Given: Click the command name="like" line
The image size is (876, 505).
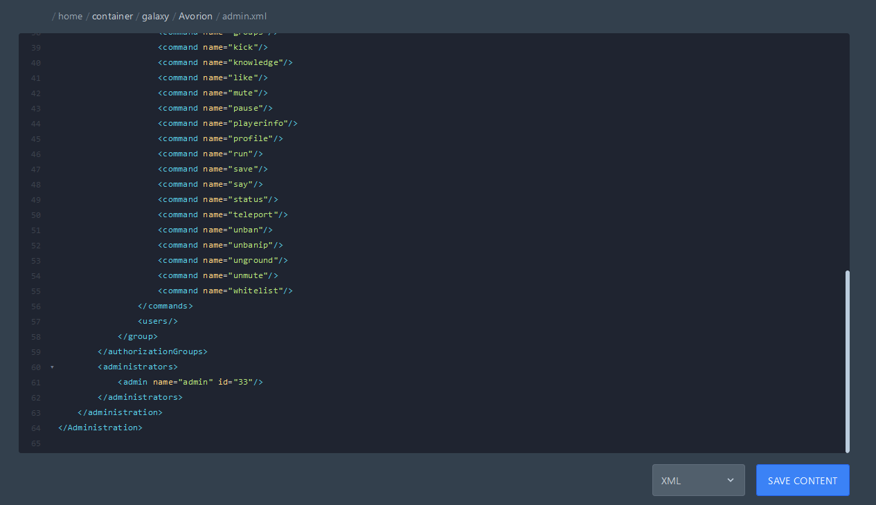Looking at the screenshot, I should tap(213, 77).
